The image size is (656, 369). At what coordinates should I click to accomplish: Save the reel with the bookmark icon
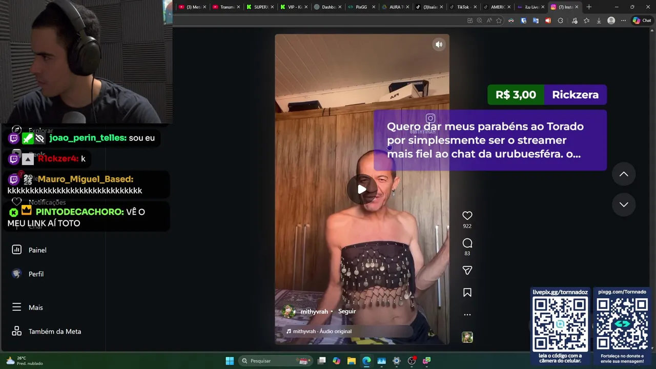467,293
